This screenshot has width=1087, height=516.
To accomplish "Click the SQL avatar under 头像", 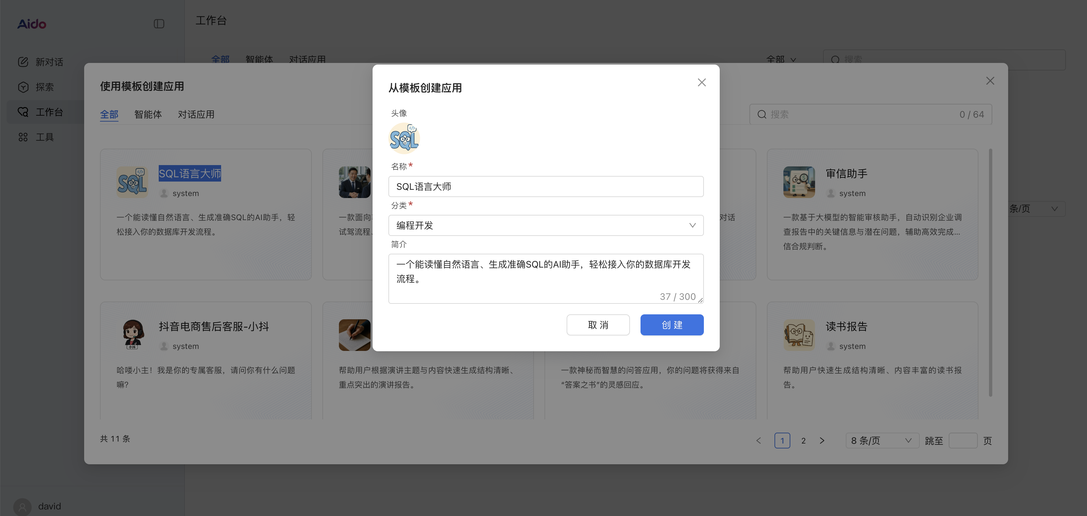I will tap(404, 138).
